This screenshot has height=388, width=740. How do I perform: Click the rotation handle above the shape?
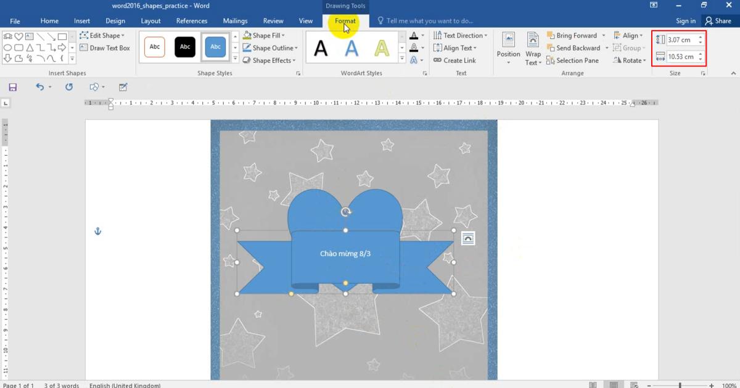pos(346,212)
